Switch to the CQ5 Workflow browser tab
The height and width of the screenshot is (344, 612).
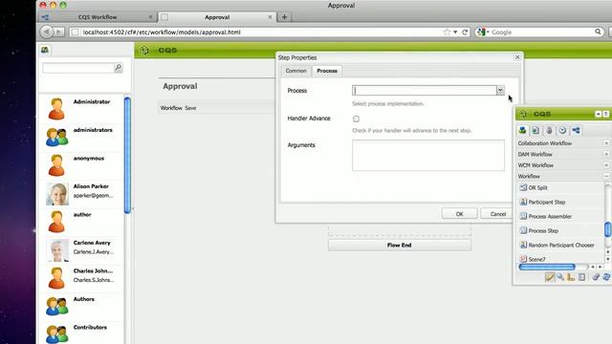click(98, 17)
